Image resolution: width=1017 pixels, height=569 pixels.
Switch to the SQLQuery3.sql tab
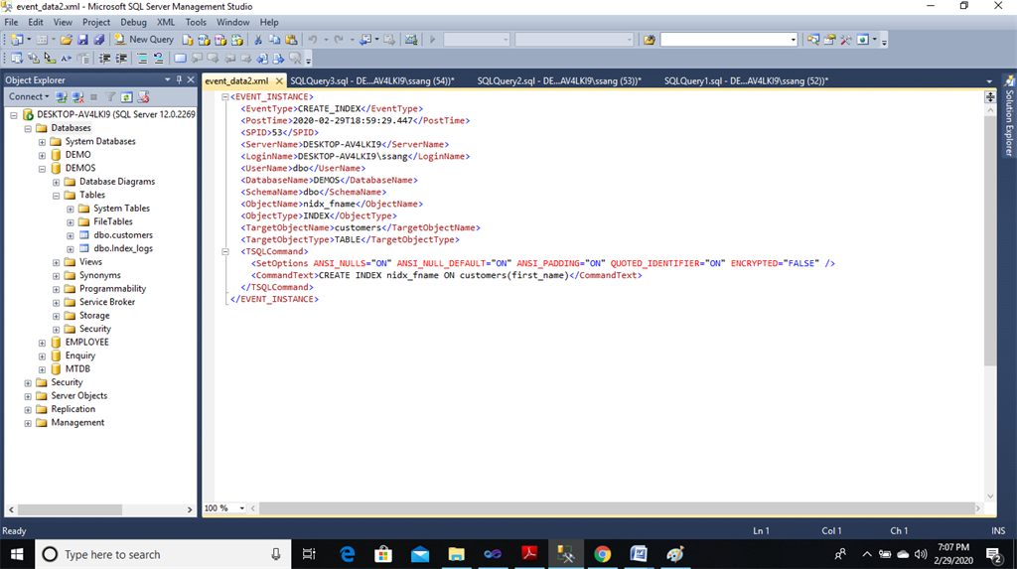click(372, 81)
